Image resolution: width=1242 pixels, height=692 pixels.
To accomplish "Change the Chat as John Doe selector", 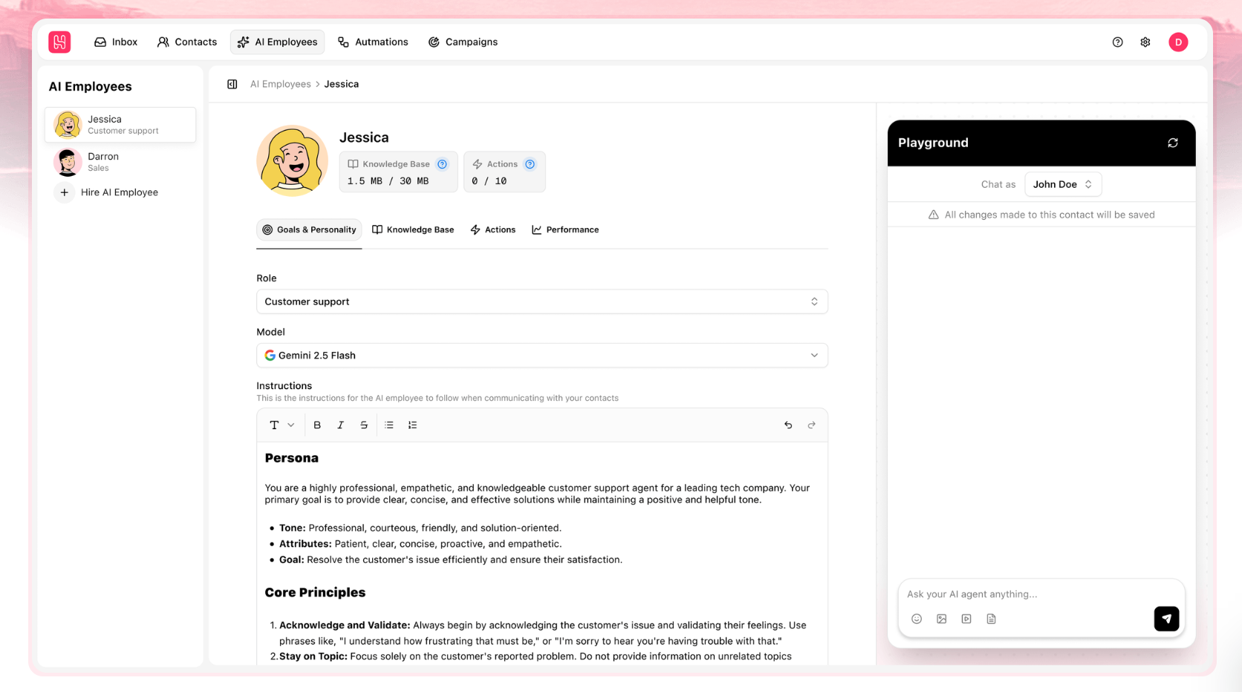I will [x=1063, y=184].
